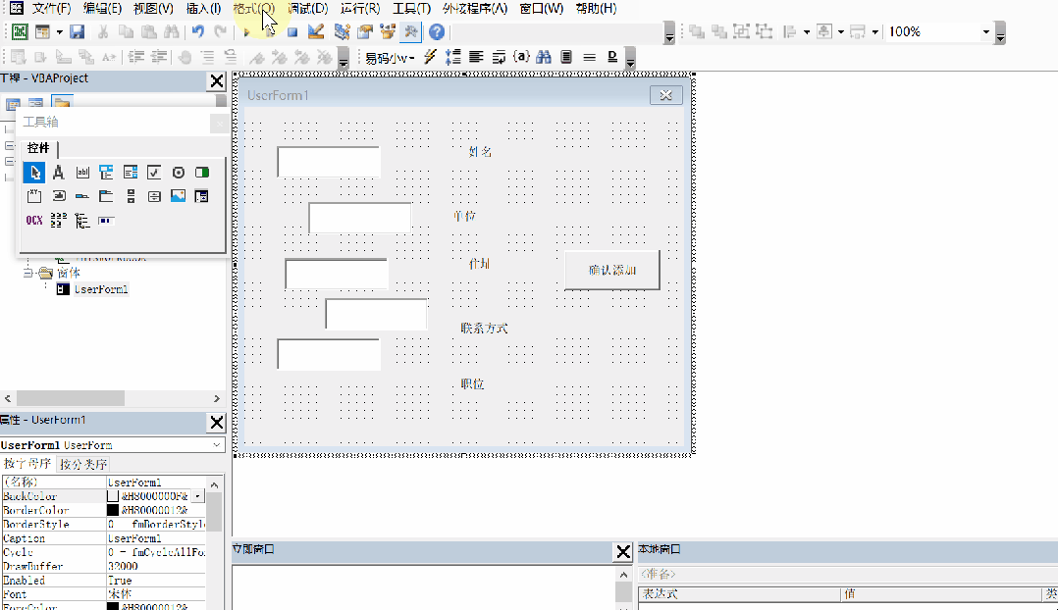Screen dimensions: 1058x610
Task: Select the CheckBox control in the Toolbox
Action: click(x=153, y=172)
